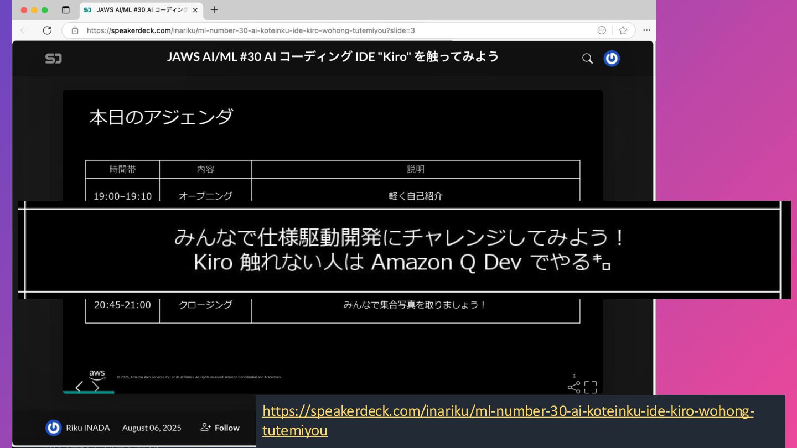Click the 'August 06, 2025' date

[152, 428]
